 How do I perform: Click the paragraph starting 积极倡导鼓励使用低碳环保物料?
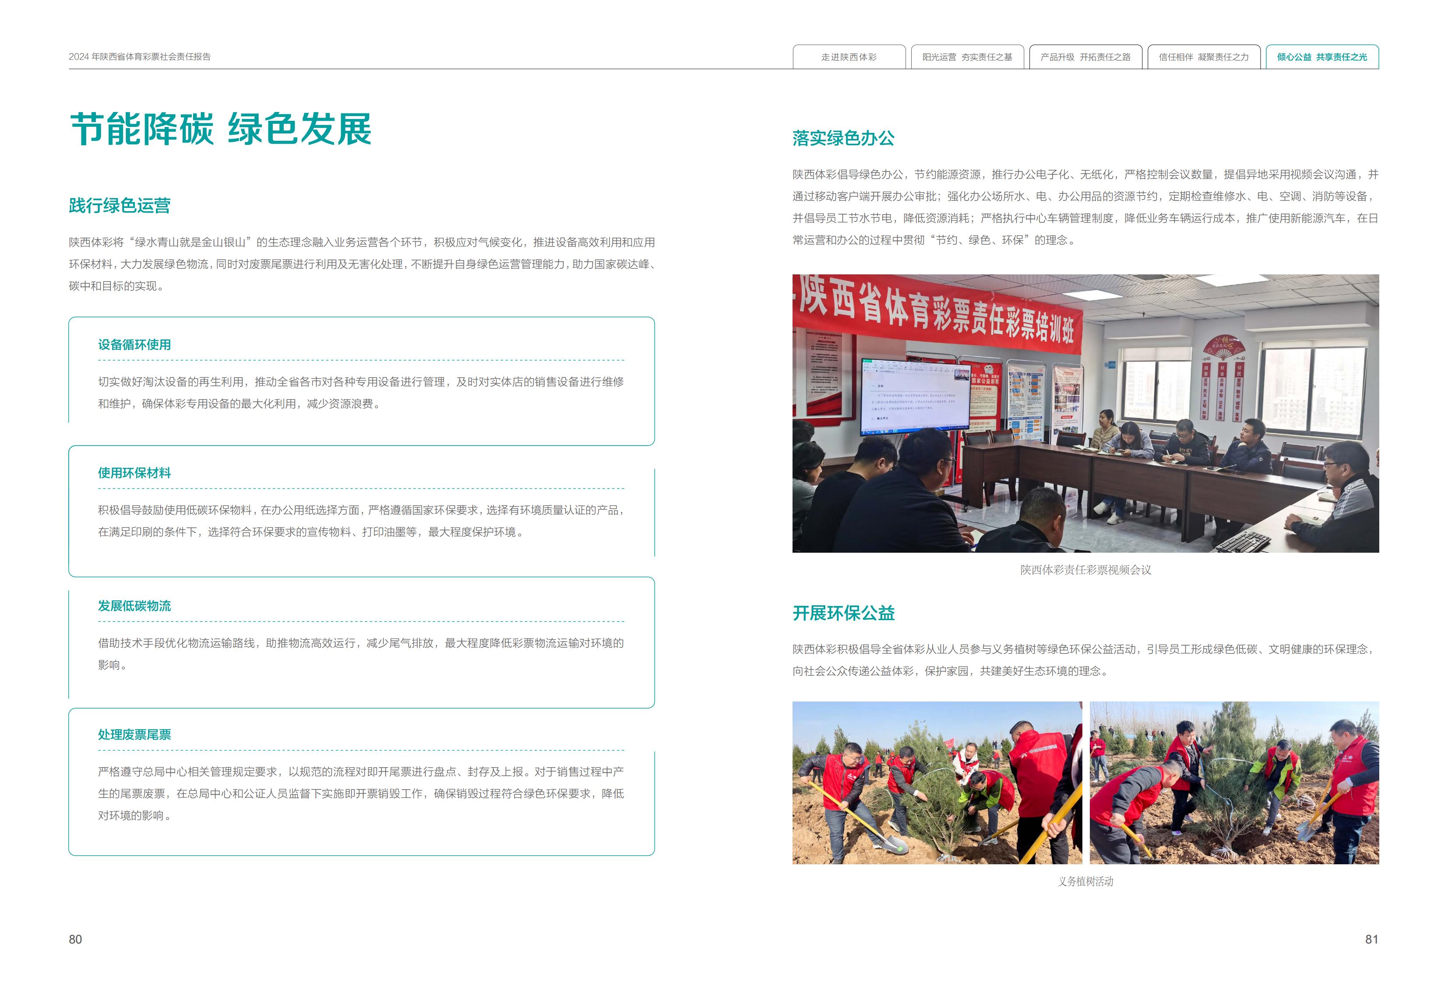click(361, 521)
